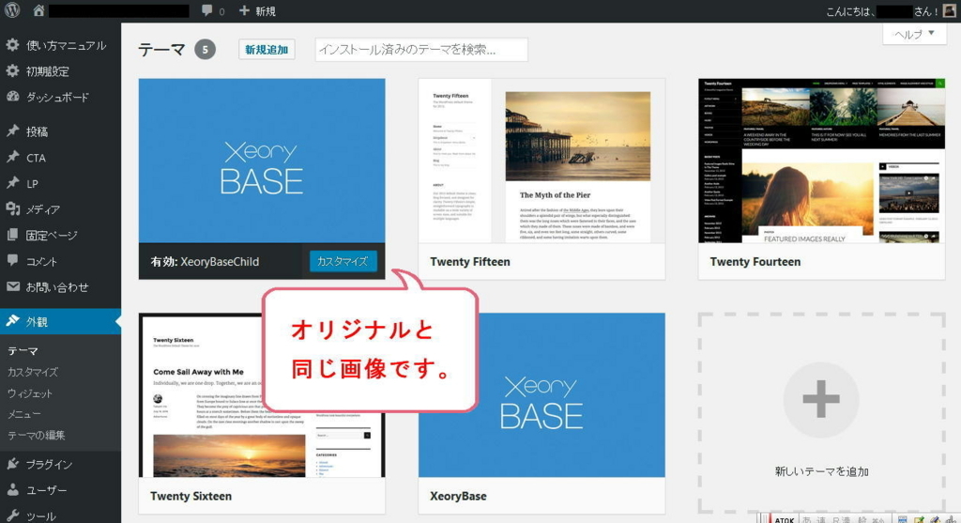Click the user avatar in admin bar
The width and height of the screenshot is (961, 523).
tap(950, 10)
